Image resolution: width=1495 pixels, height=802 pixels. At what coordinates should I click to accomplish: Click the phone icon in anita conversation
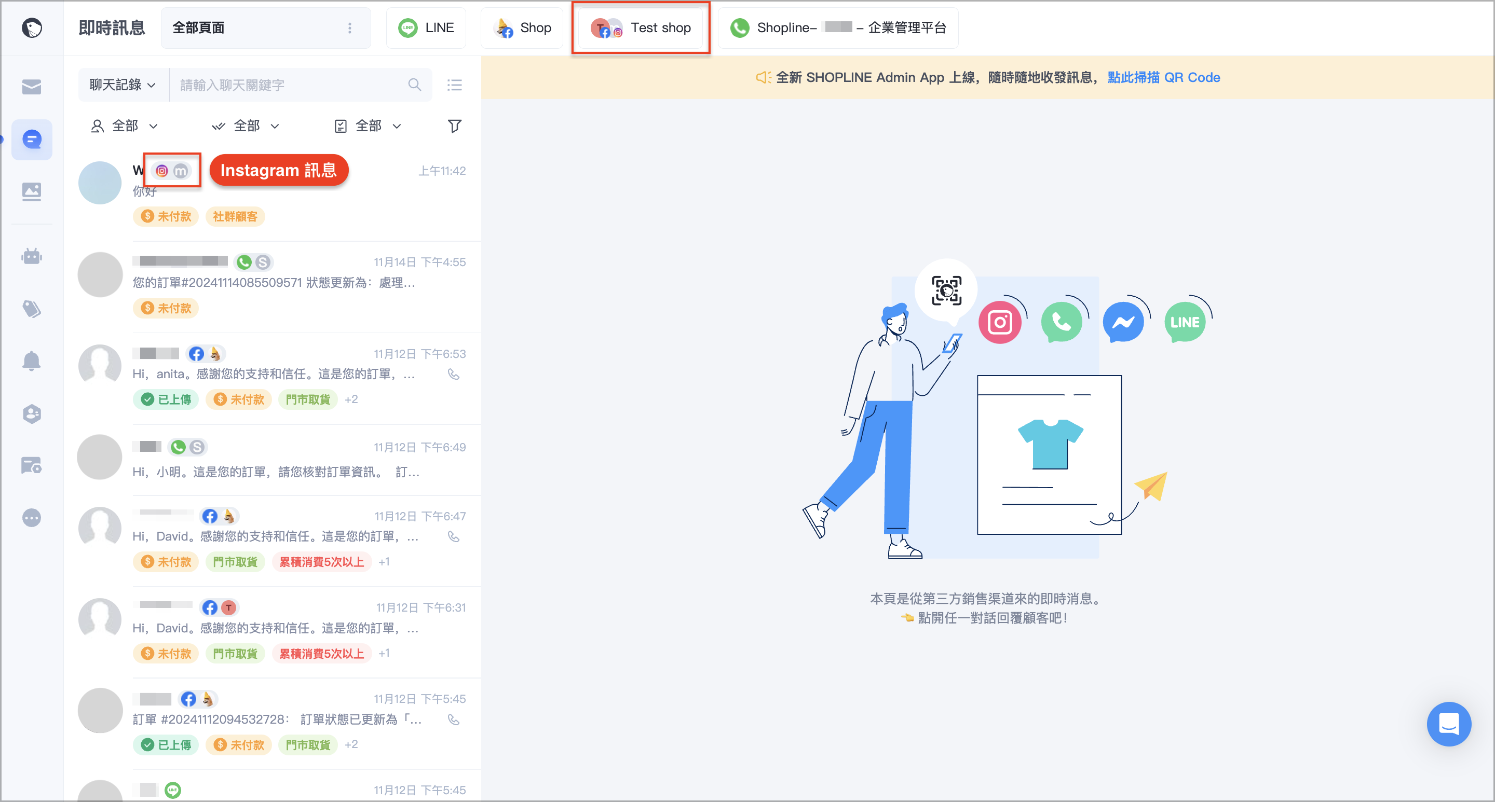tap(454, 374)
